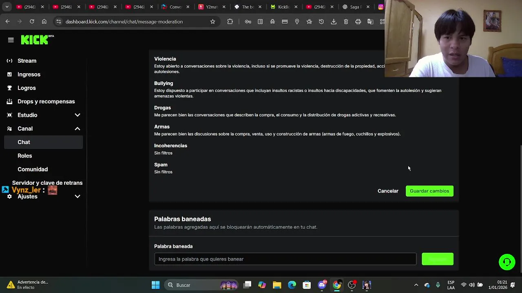
Task: Click the printer icon in toolbar
Action: coord(358,22)
